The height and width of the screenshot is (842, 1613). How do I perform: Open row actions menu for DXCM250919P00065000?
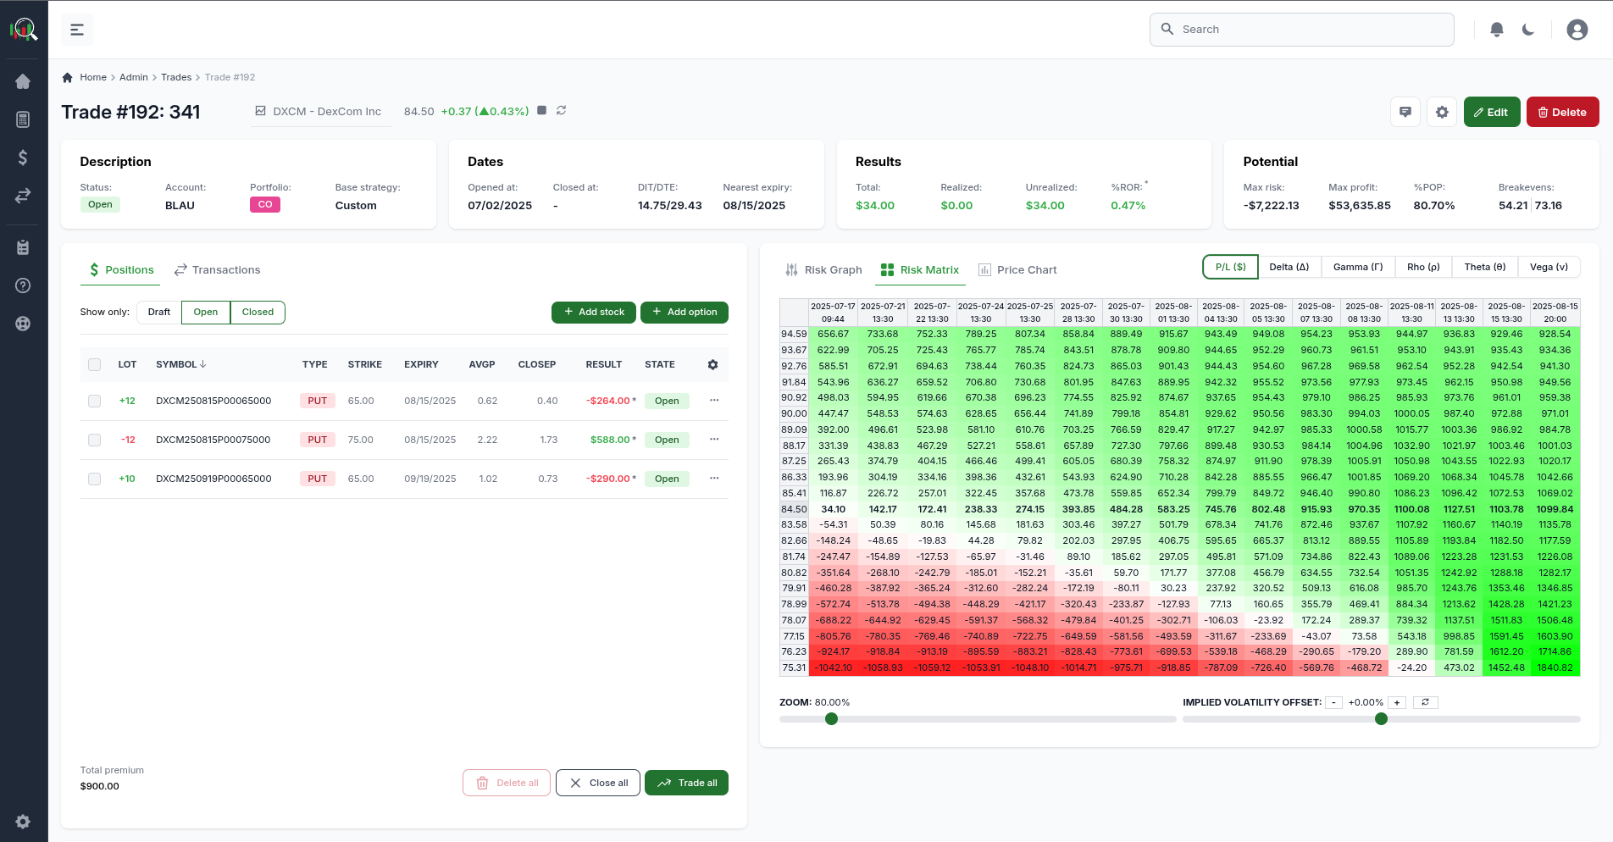[713, 479]
